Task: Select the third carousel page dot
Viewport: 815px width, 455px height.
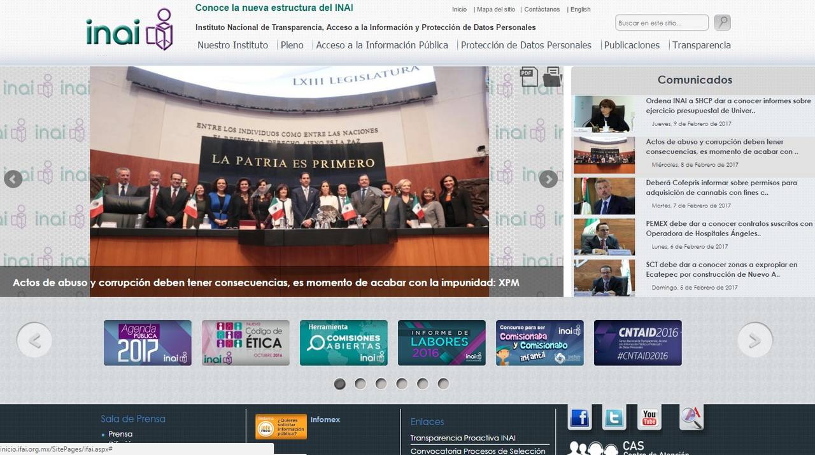Action: coord(381,384)
